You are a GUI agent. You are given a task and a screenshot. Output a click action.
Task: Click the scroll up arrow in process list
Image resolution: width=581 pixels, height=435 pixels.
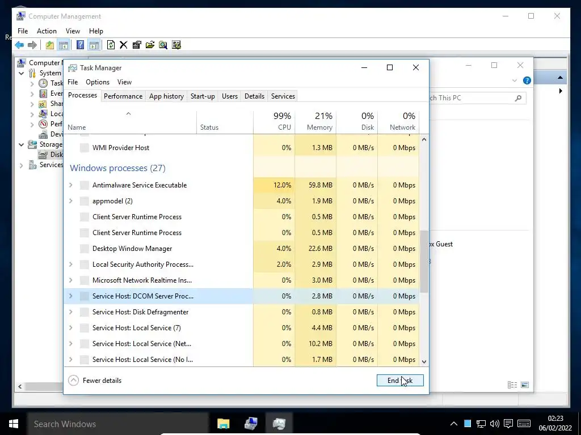pyautogui.click(x=424, y=139)
